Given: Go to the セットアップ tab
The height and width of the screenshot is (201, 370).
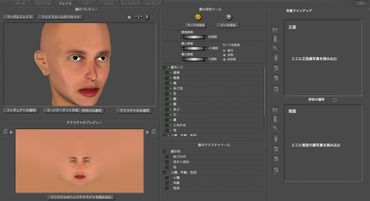Looking at the screenshot, I should pos(130,3).
